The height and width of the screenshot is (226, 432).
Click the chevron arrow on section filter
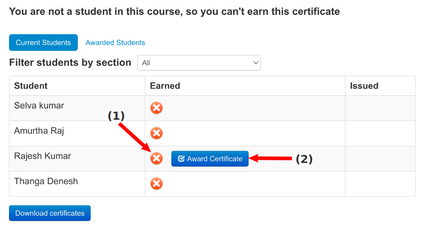pyautogui.click(x=256, y=63)
